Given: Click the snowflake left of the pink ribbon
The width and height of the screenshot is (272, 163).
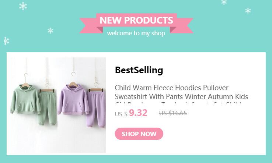Looking at the screenshot, I should (x=50, y=31).
